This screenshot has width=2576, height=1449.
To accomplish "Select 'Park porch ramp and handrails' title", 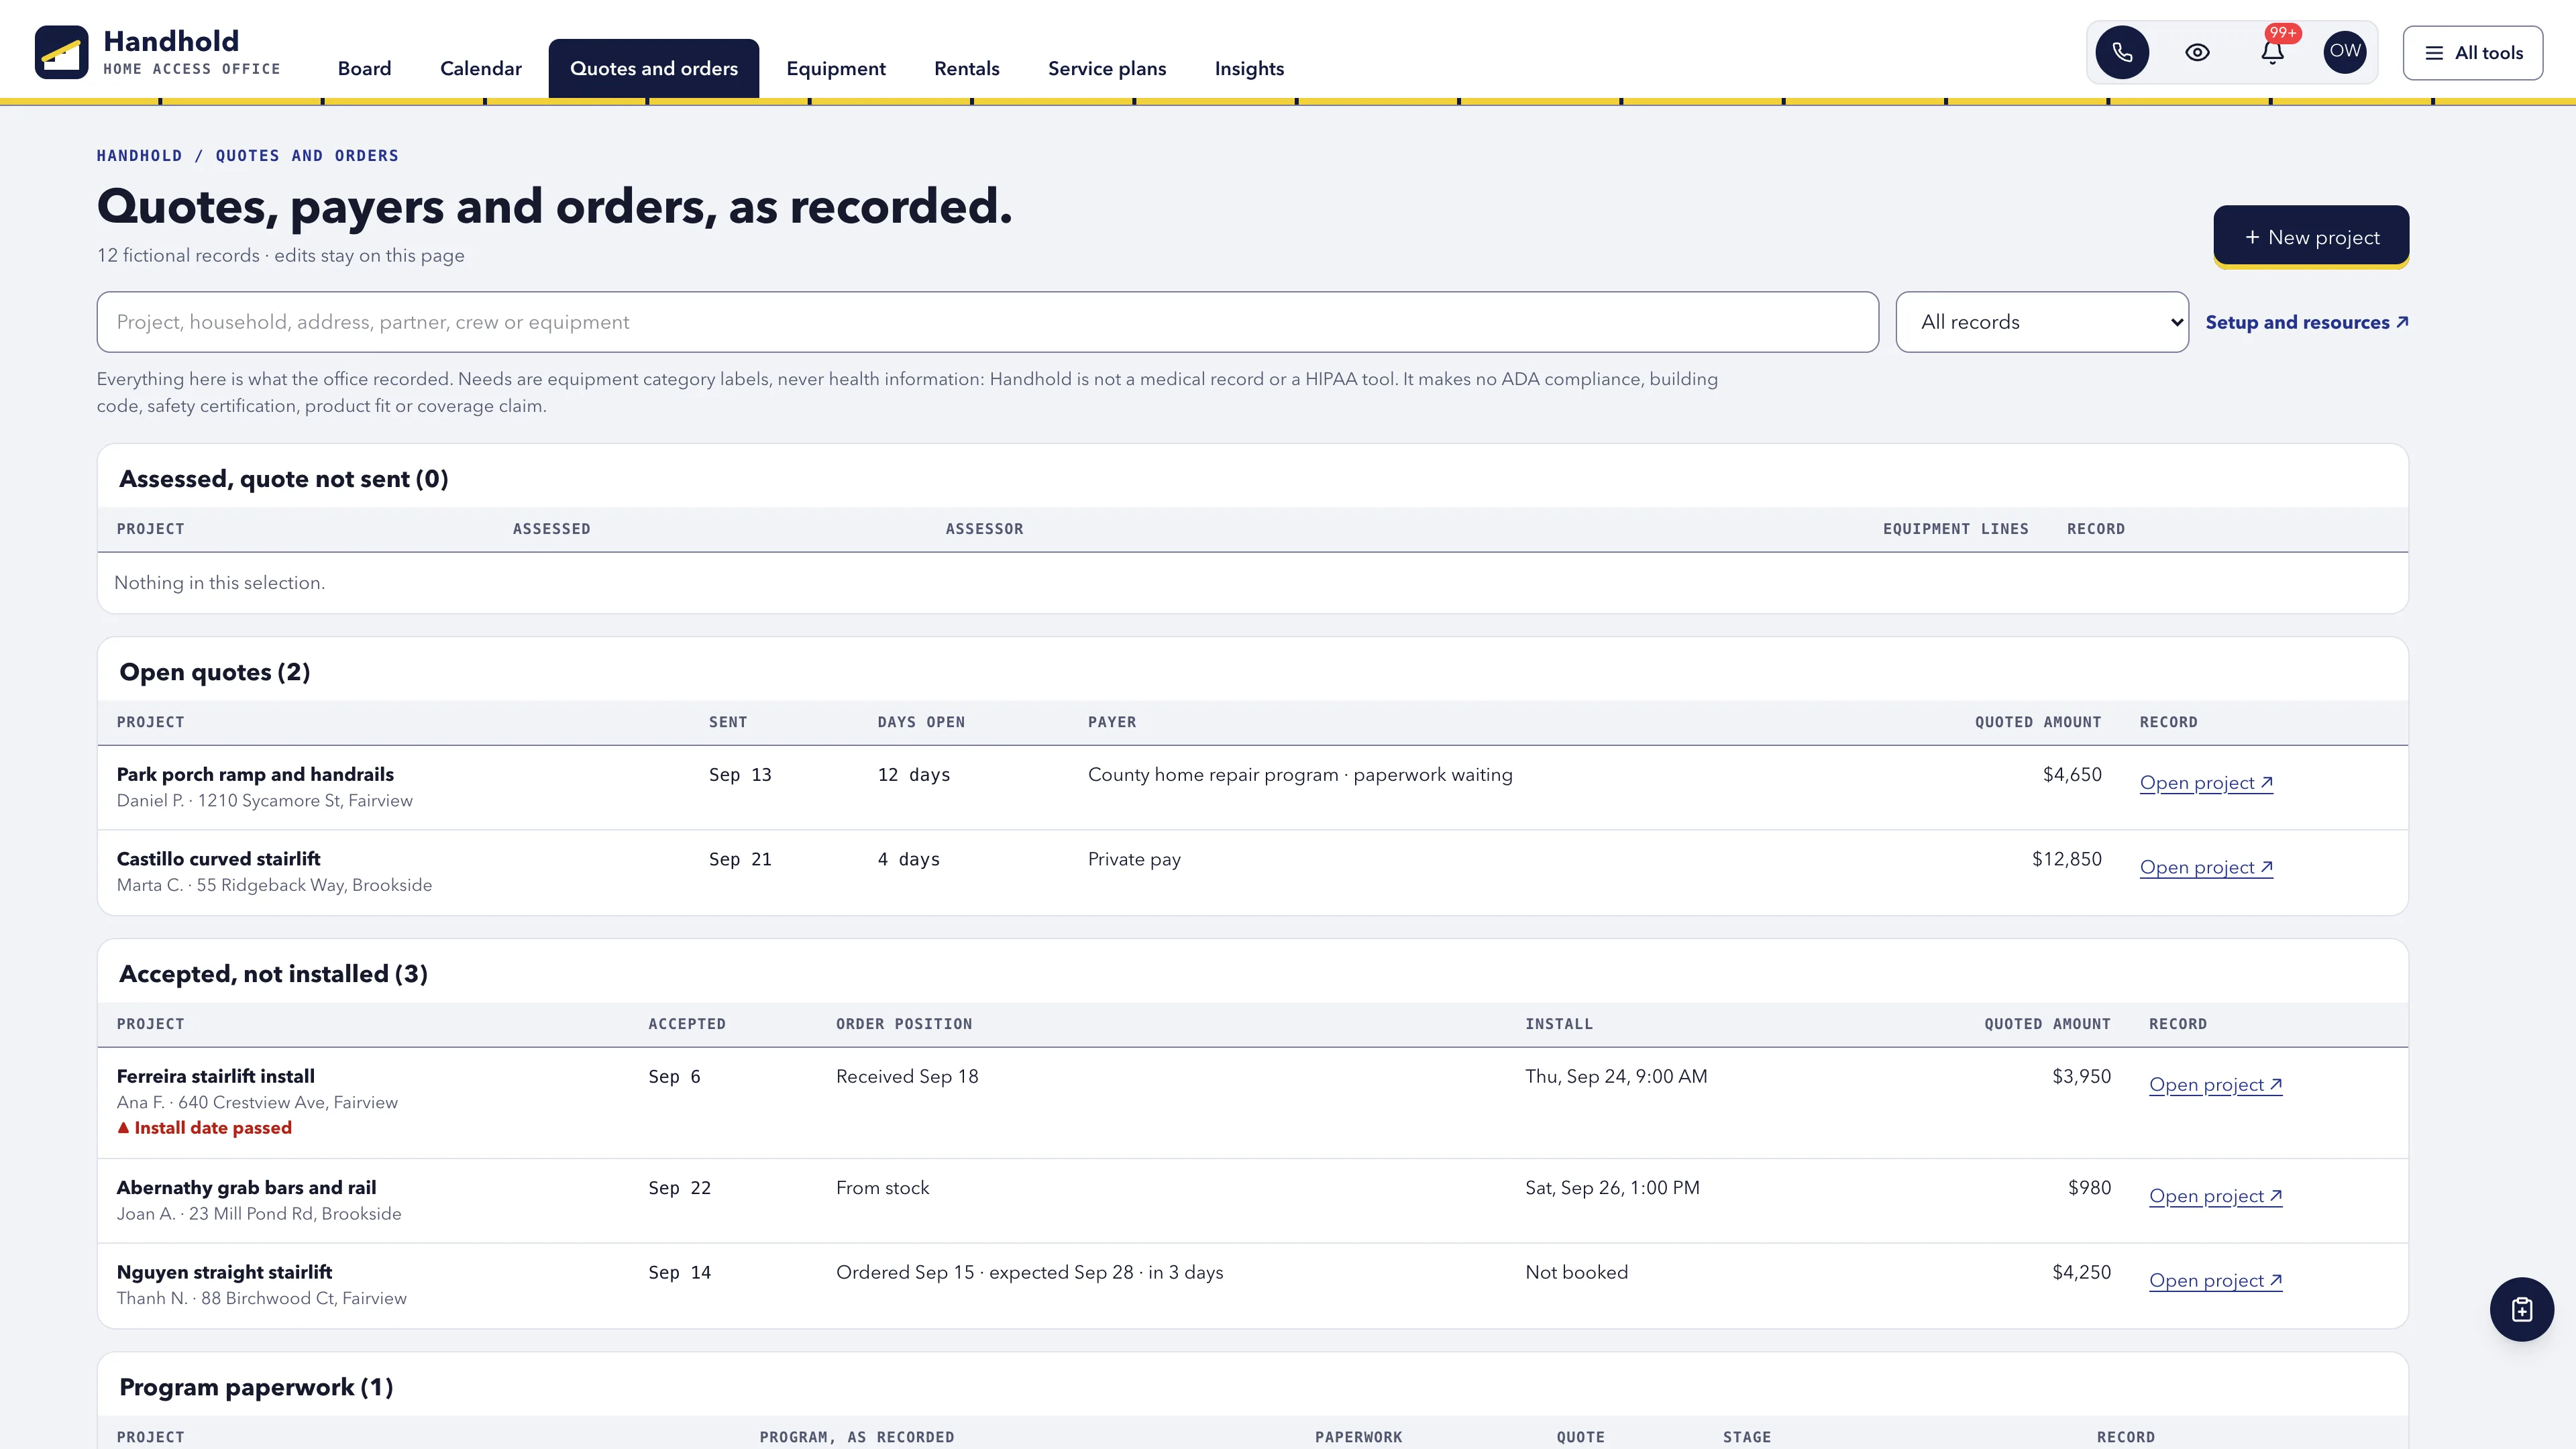I will [x=255, y=774].
